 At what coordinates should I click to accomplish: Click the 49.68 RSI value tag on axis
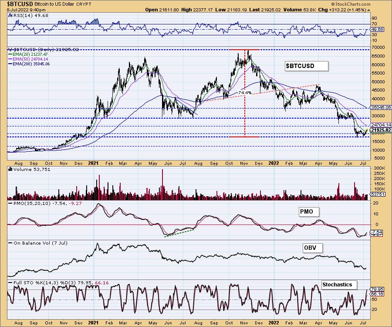coord(377,29)
